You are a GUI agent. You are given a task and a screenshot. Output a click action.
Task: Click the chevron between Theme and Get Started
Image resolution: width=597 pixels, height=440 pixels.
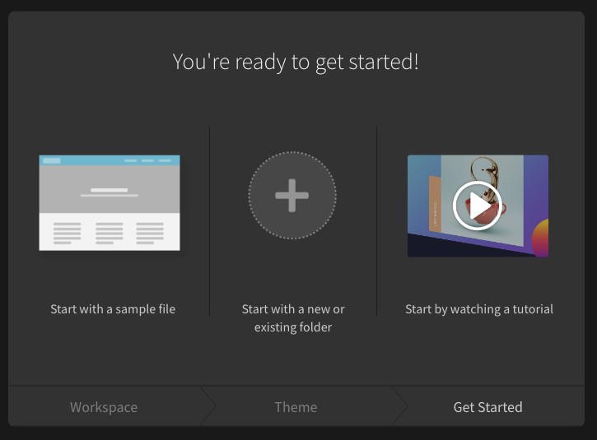400,406
